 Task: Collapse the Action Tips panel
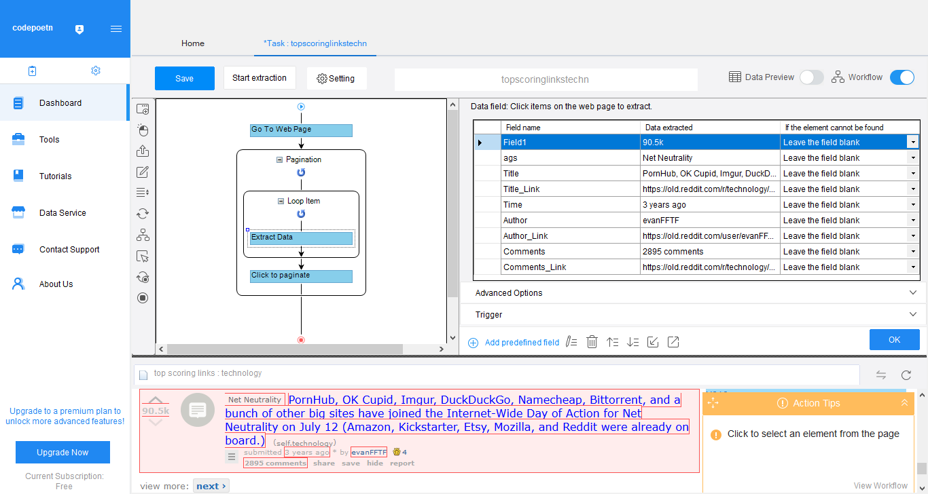tap(904, 403)
